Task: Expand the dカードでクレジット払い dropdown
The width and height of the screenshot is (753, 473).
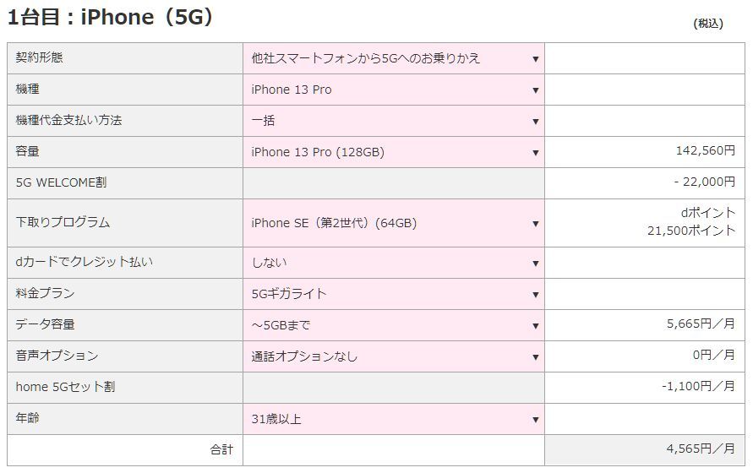Action: [394, 263]
